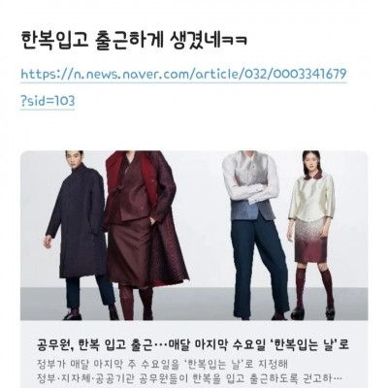
Task: Click the word "출근하게" in the title
Action: click(128, 40)
